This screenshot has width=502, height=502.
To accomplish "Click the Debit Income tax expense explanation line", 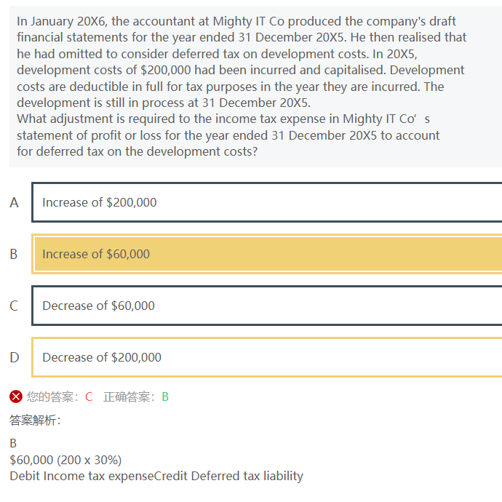I will coord(156,476).
